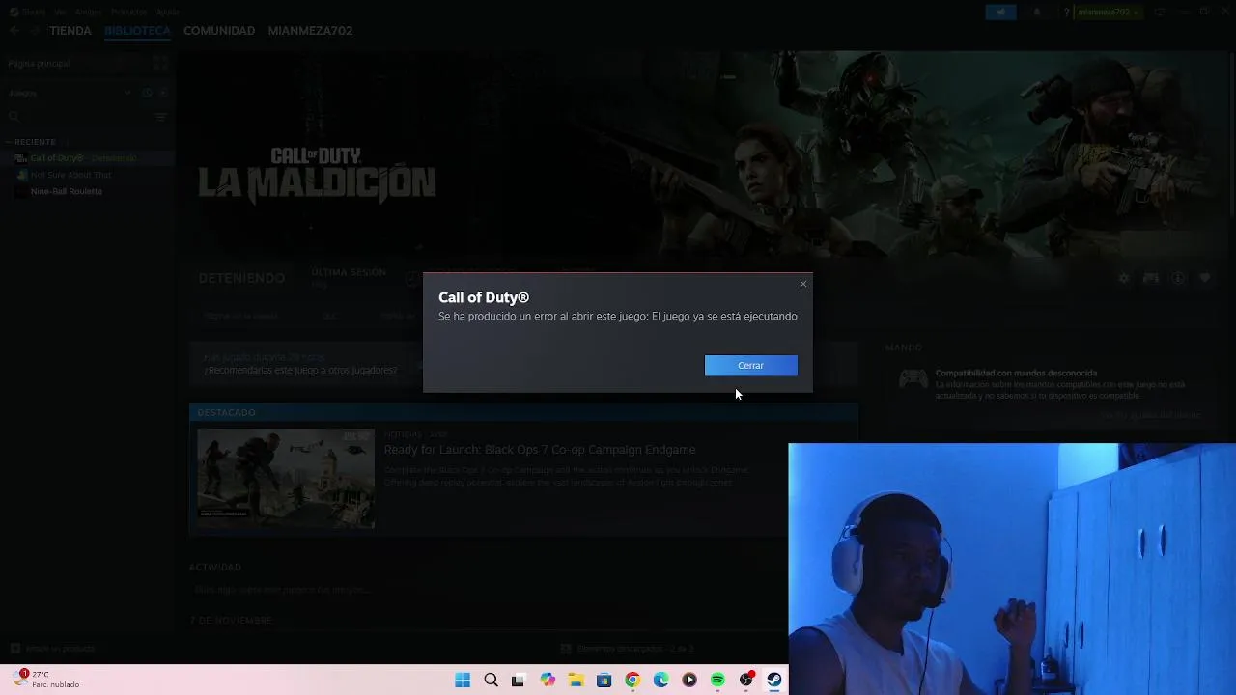Image resolution: width=1236 pixels, height=695 pixels.
Task: Open the Ayuda menu
Action: [x=167, y=12]
